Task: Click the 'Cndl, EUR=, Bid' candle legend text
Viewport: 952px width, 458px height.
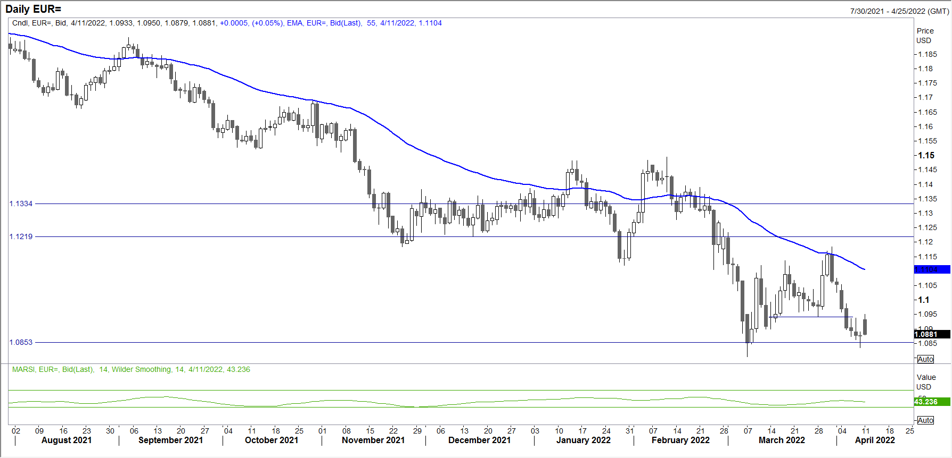Action: [39, 23]
